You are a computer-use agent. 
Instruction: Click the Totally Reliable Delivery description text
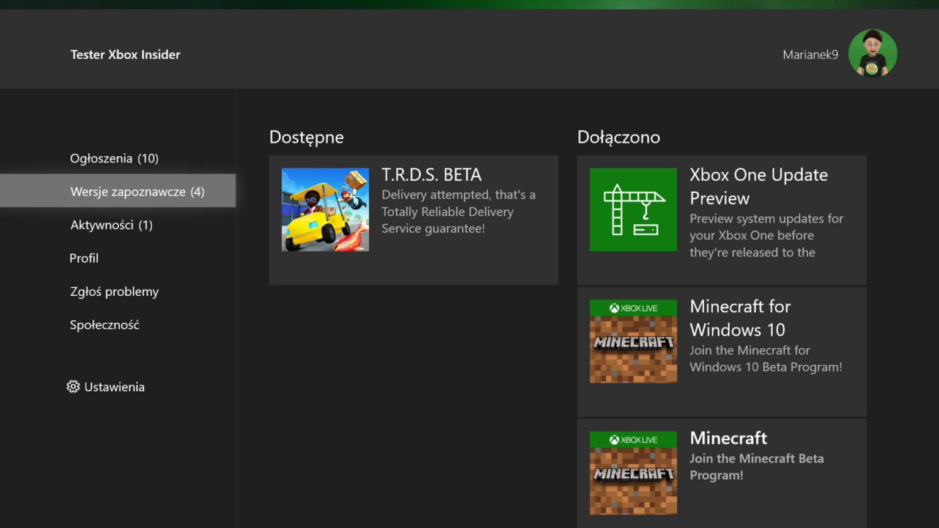point(458,211)
